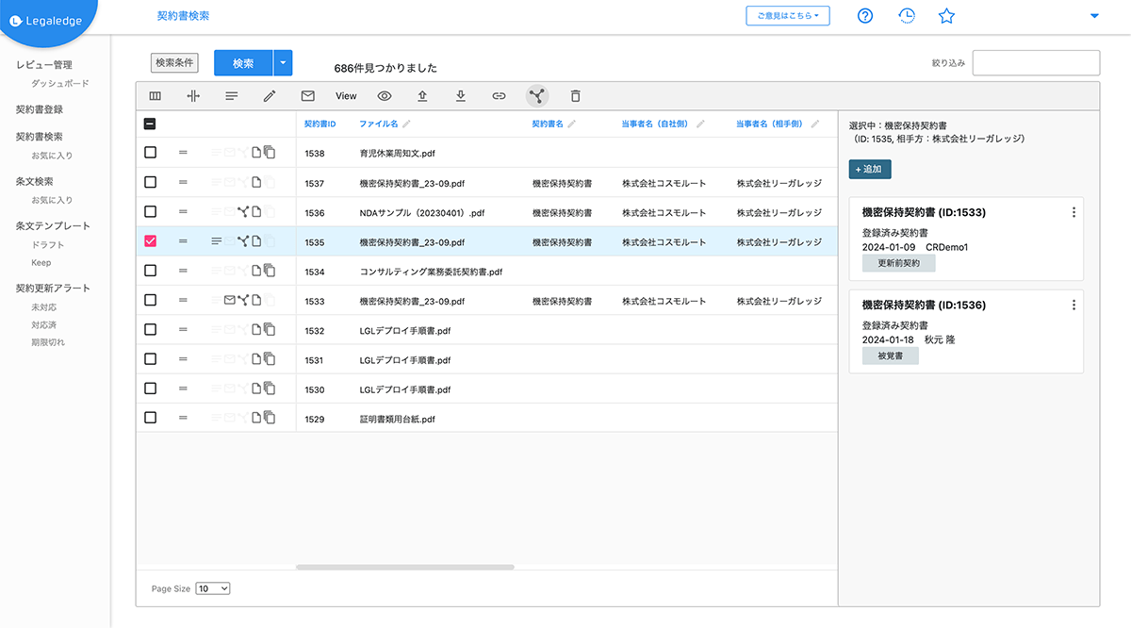Click the branch icon in row 1536
Viewport: 1131px width, 628px height.
pos(243,212)
